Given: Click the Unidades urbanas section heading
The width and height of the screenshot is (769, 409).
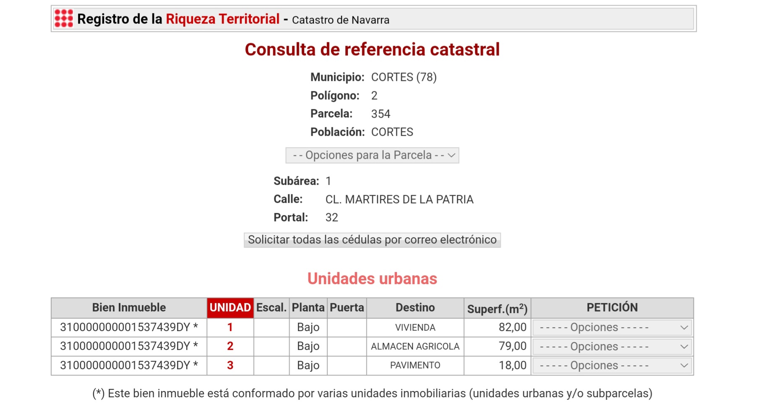Looking at the screenshot, I should [x=372, y=279].
